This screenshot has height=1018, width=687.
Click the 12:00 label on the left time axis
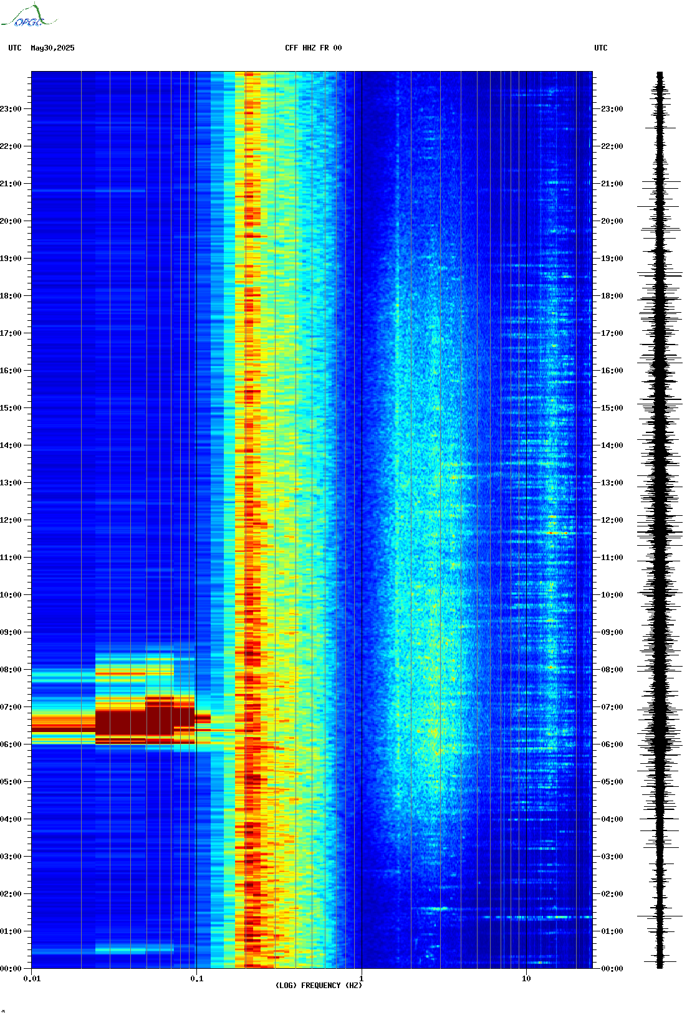[x=11, y=520]
